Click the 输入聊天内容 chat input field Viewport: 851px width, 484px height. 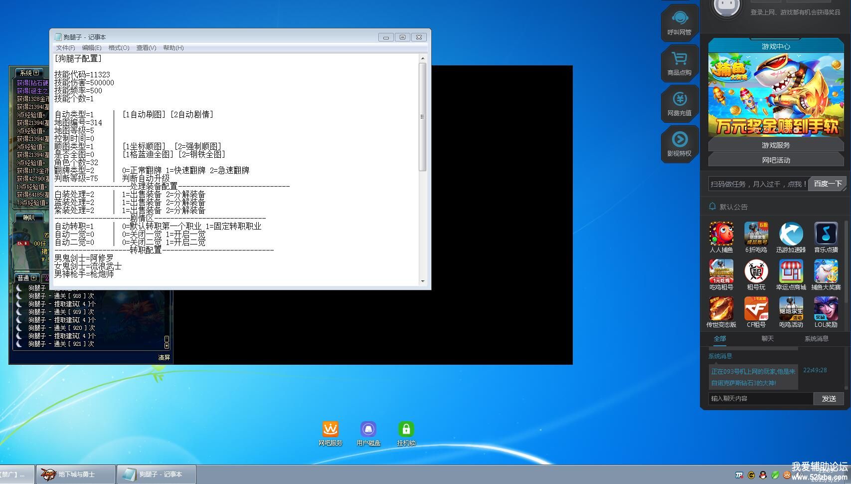760,399
